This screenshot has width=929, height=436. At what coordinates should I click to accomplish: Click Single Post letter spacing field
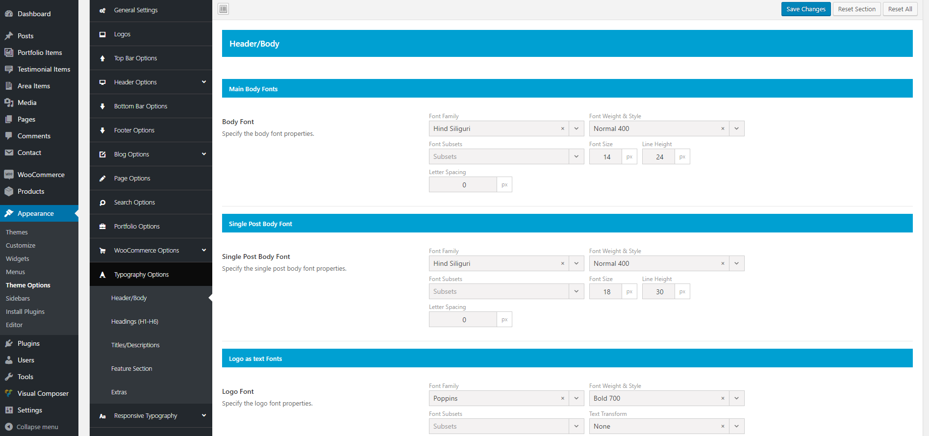(463, 320)
